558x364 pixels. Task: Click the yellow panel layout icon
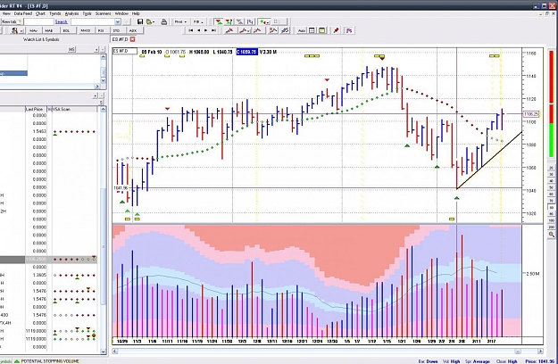pyautogui.click(x=322, y=31)
